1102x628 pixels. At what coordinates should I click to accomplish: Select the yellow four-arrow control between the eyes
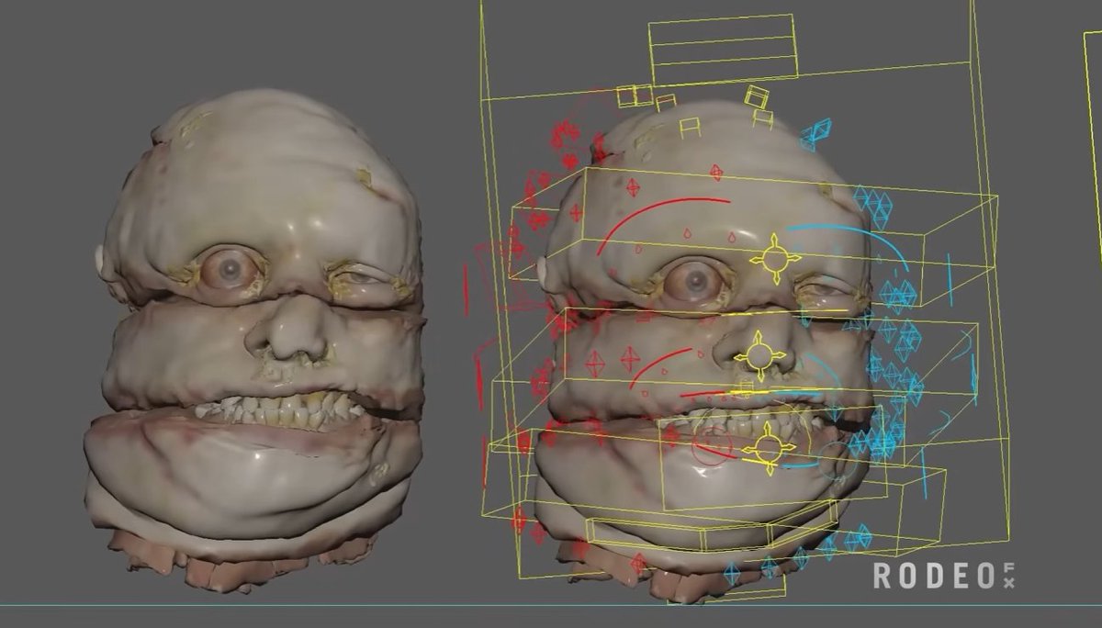click(x=774, y=259)
